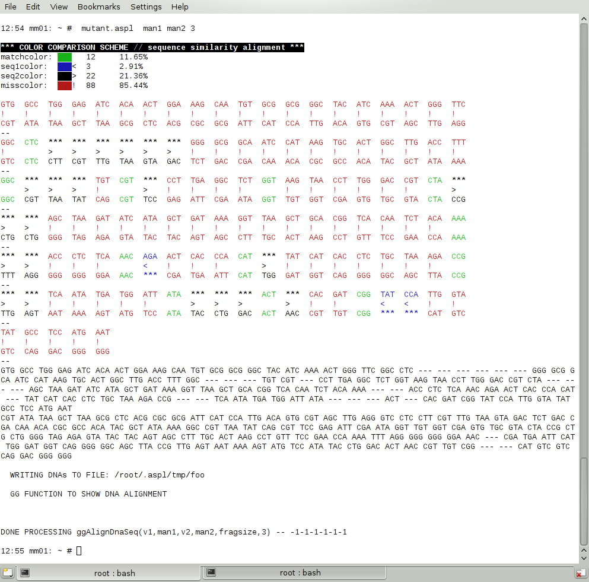Click the green matchcolor swatch
Image resolution: width=589 pixels, height=582 pixels.
click(64, 57)
